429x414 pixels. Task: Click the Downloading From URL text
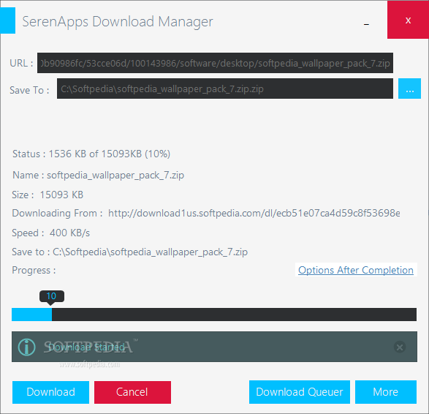[254, 213]
